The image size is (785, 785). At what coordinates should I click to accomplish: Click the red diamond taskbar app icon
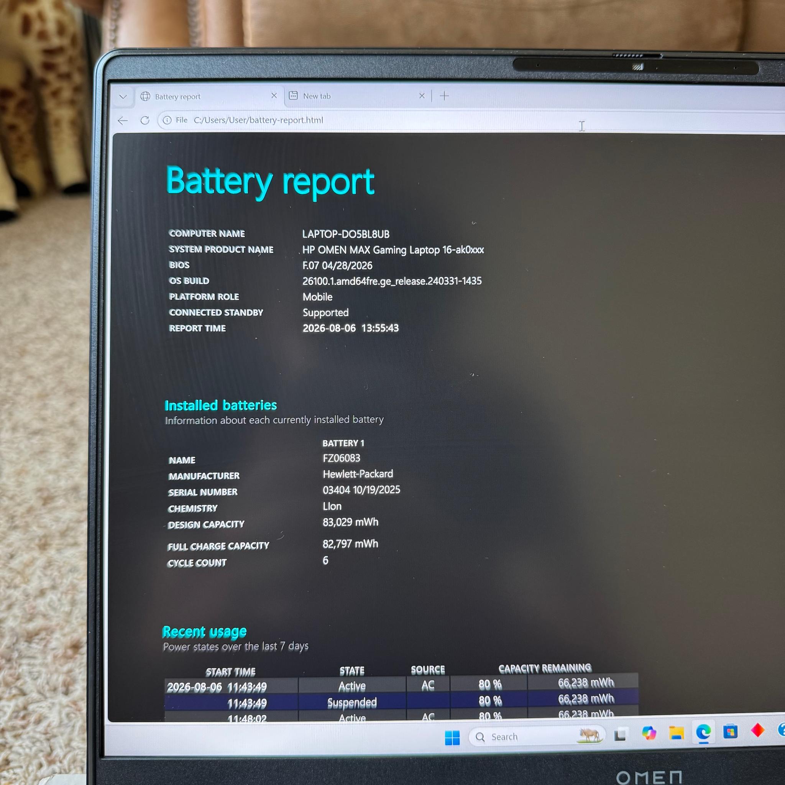pos(757,730)
